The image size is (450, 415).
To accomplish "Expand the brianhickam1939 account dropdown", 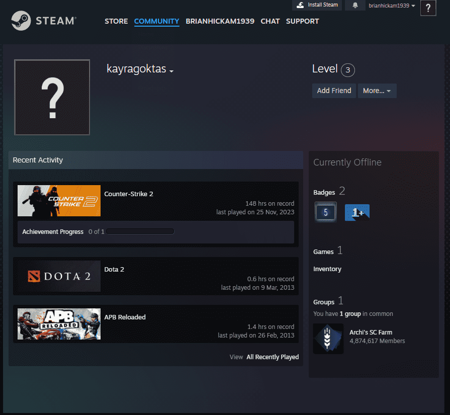I will click(392, 6).
